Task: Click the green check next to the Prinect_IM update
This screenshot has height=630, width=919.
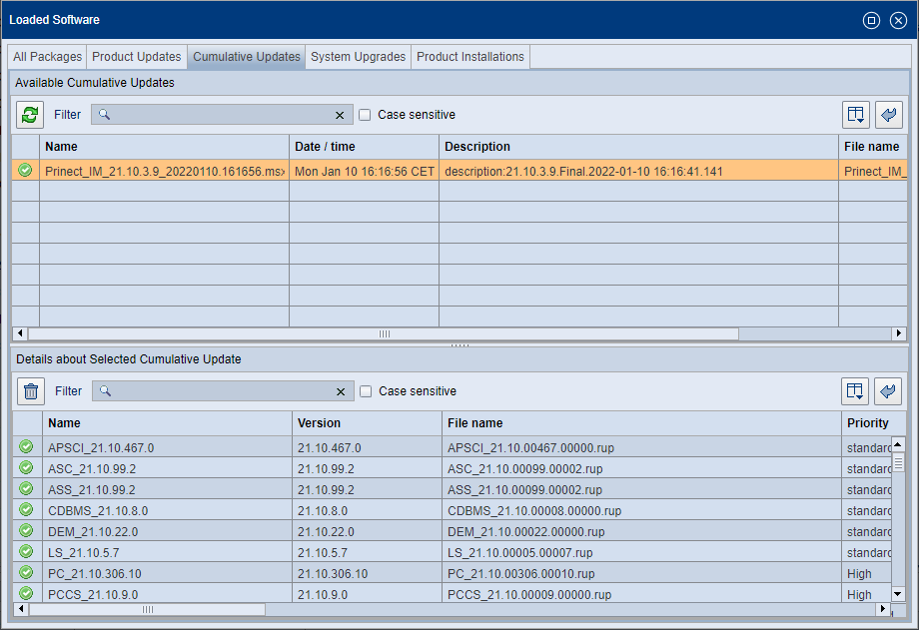Action: tap(25, 171)
